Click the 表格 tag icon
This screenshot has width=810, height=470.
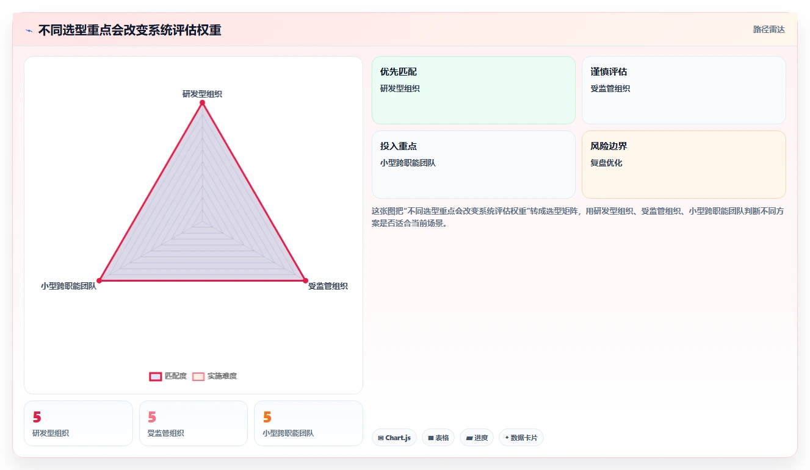[431, 438]
